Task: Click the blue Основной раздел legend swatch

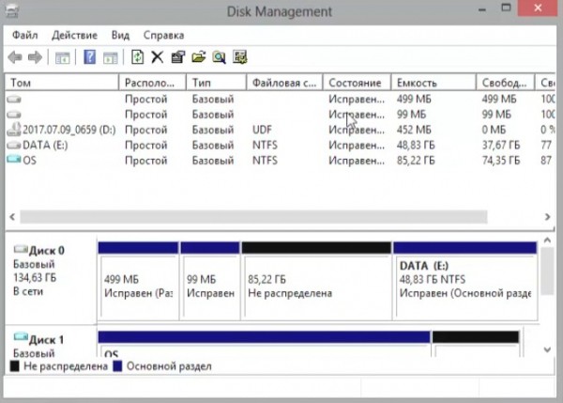Action: (117, 366)
